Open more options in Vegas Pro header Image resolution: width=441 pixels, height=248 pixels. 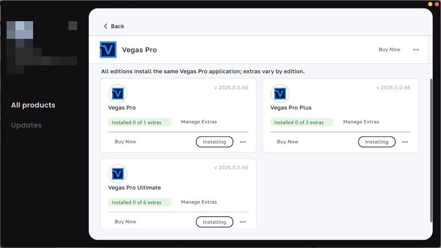416,50
